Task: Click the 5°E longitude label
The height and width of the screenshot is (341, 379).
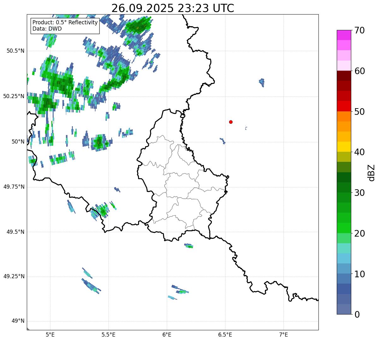Action: click(x=50, y=335)
